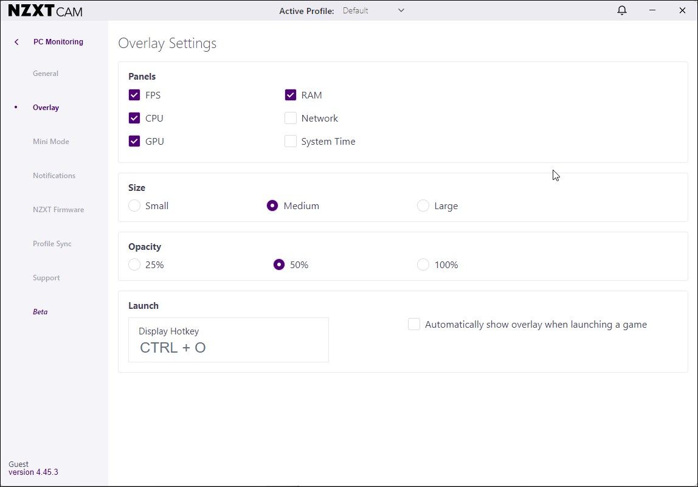Enable the Network panel checkbox
Image resolution: width=698 pixels, height=487 pixels.
(x=291, y=118)
